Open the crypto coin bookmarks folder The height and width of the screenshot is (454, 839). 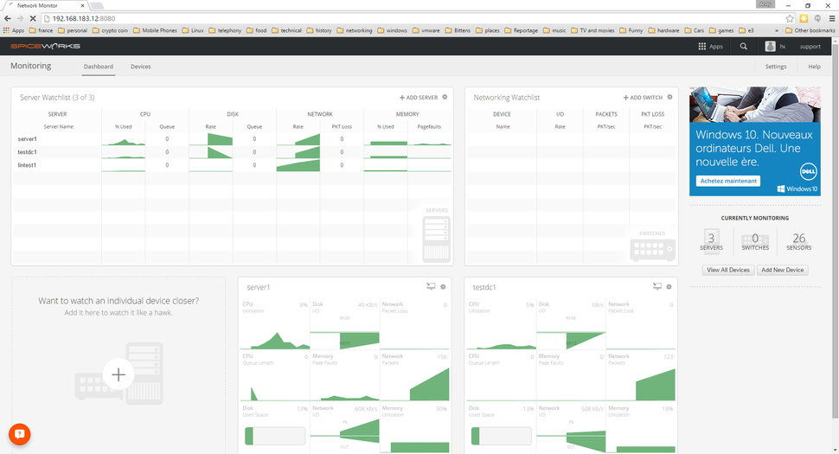pyautogui.click(x=110, y=30)
